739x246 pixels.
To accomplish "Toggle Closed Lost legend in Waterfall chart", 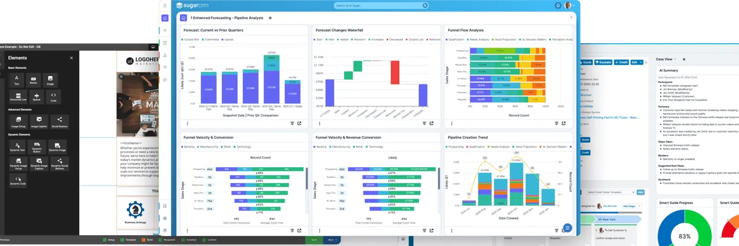I will [x=415, y=40].
